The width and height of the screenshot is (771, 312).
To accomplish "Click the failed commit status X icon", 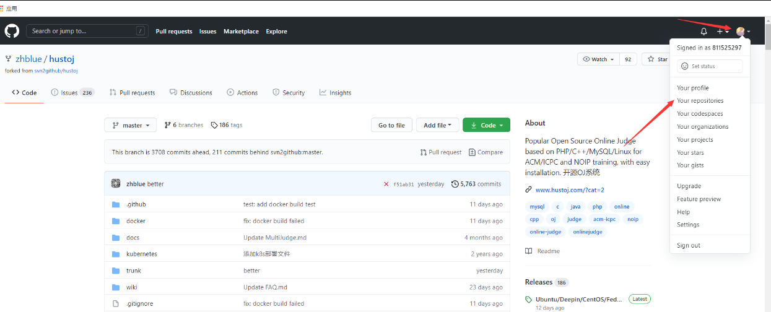I will [386, 184].
